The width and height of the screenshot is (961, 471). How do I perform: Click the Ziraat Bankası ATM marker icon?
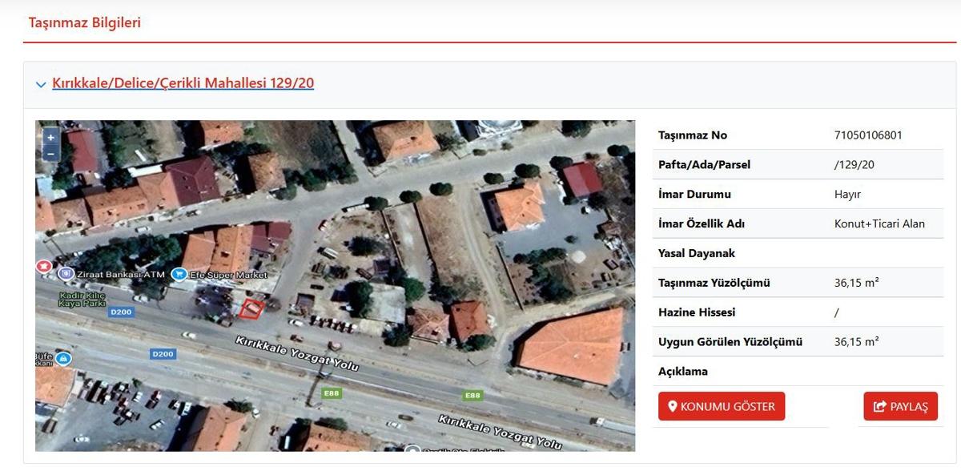click(x=67, y=274)
